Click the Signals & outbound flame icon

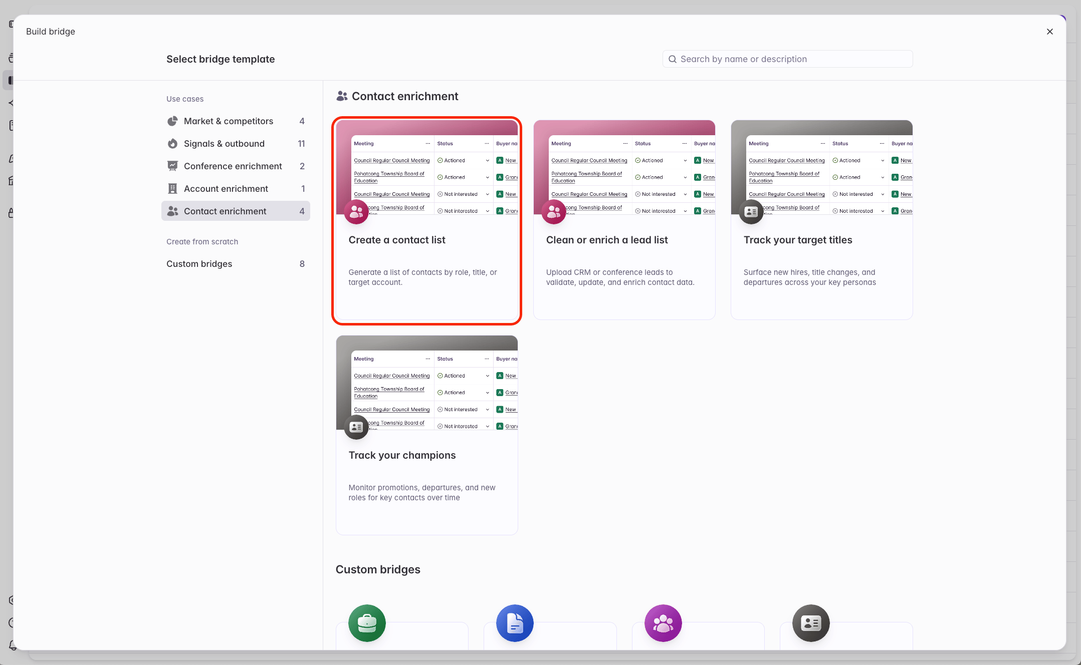172,144
